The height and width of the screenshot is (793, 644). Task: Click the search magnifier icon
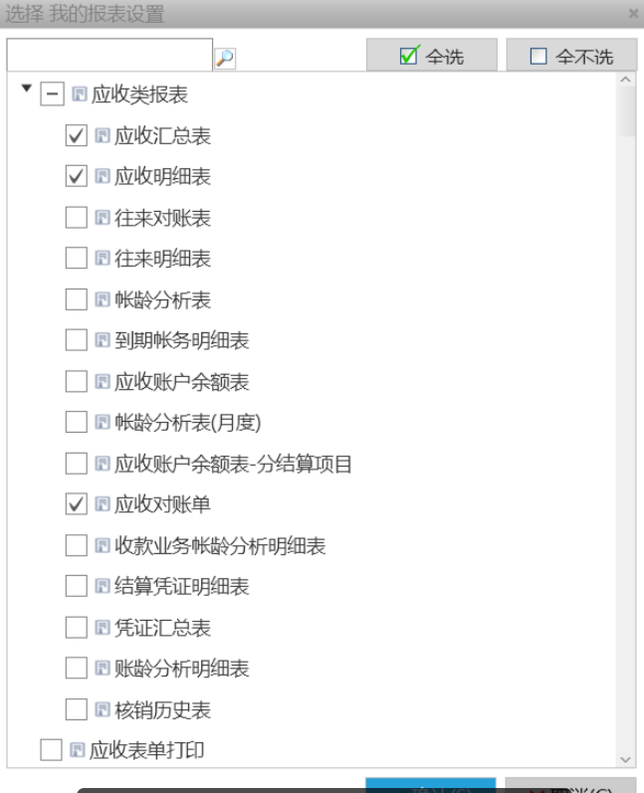[225, 59]
